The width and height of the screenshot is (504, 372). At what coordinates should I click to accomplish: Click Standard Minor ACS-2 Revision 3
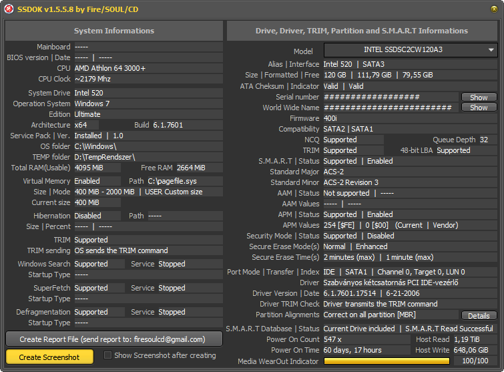pyautogui.click(x=351, y=182)
